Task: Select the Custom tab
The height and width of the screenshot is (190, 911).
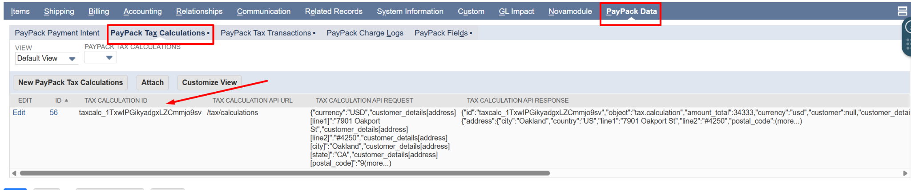Action: coord(471,12)
